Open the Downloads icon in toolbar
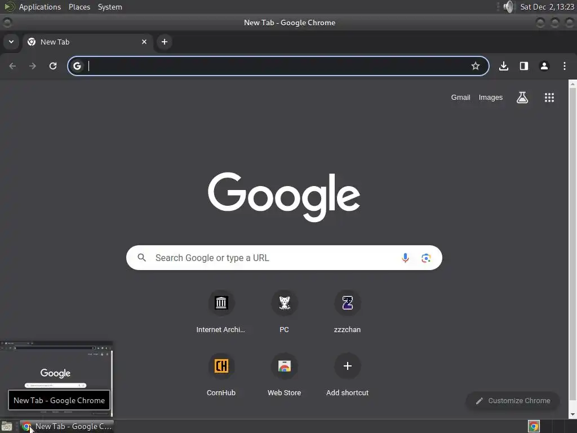Image resolution: width=577 pixels, height=433 pixels. coord(504,66)
